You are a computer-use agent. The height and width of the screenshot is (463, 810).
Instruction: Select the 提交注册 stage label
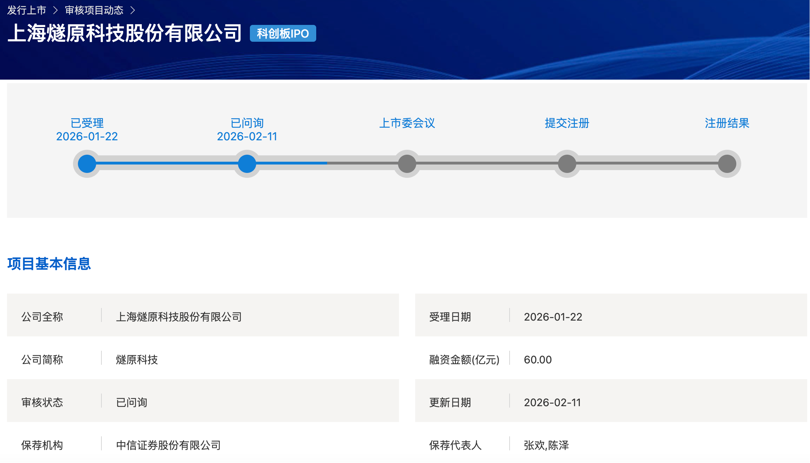pos(567,123)
